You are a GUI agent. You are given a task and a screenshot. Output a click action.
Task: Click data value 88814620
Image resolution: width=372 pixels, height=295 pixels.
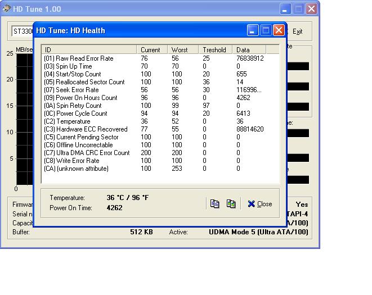click(250, 129)
